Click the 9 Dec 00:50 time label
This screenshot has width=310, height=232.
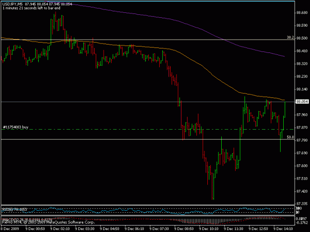click(x=35, y=229)
